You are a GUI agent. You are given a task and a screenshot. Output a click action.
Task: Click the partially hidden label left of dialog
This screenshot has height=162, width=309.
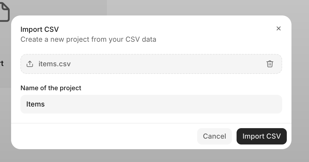[2, 63]
